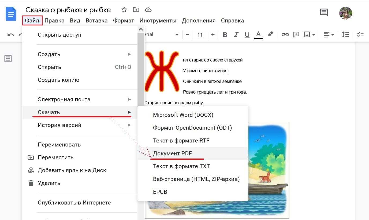The height and width of the screenshot is (220, 369).
Task: Open the comment history icon
Action: (324, 12)
